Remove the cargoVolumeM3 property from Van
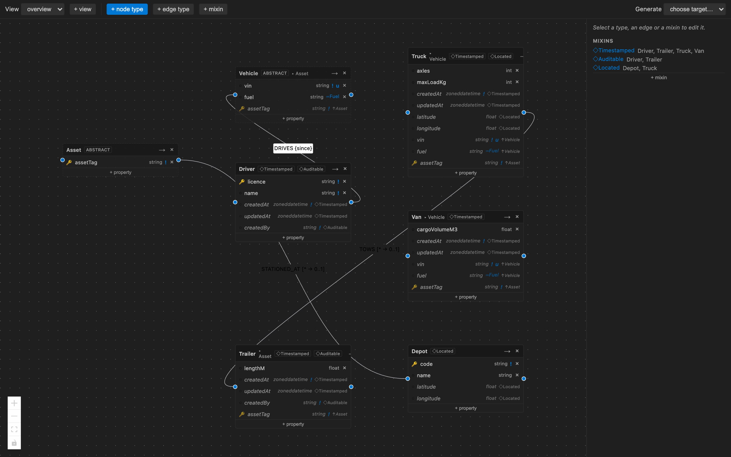The height and width of the screenshot is (457, 731). (x=517, y=229)
